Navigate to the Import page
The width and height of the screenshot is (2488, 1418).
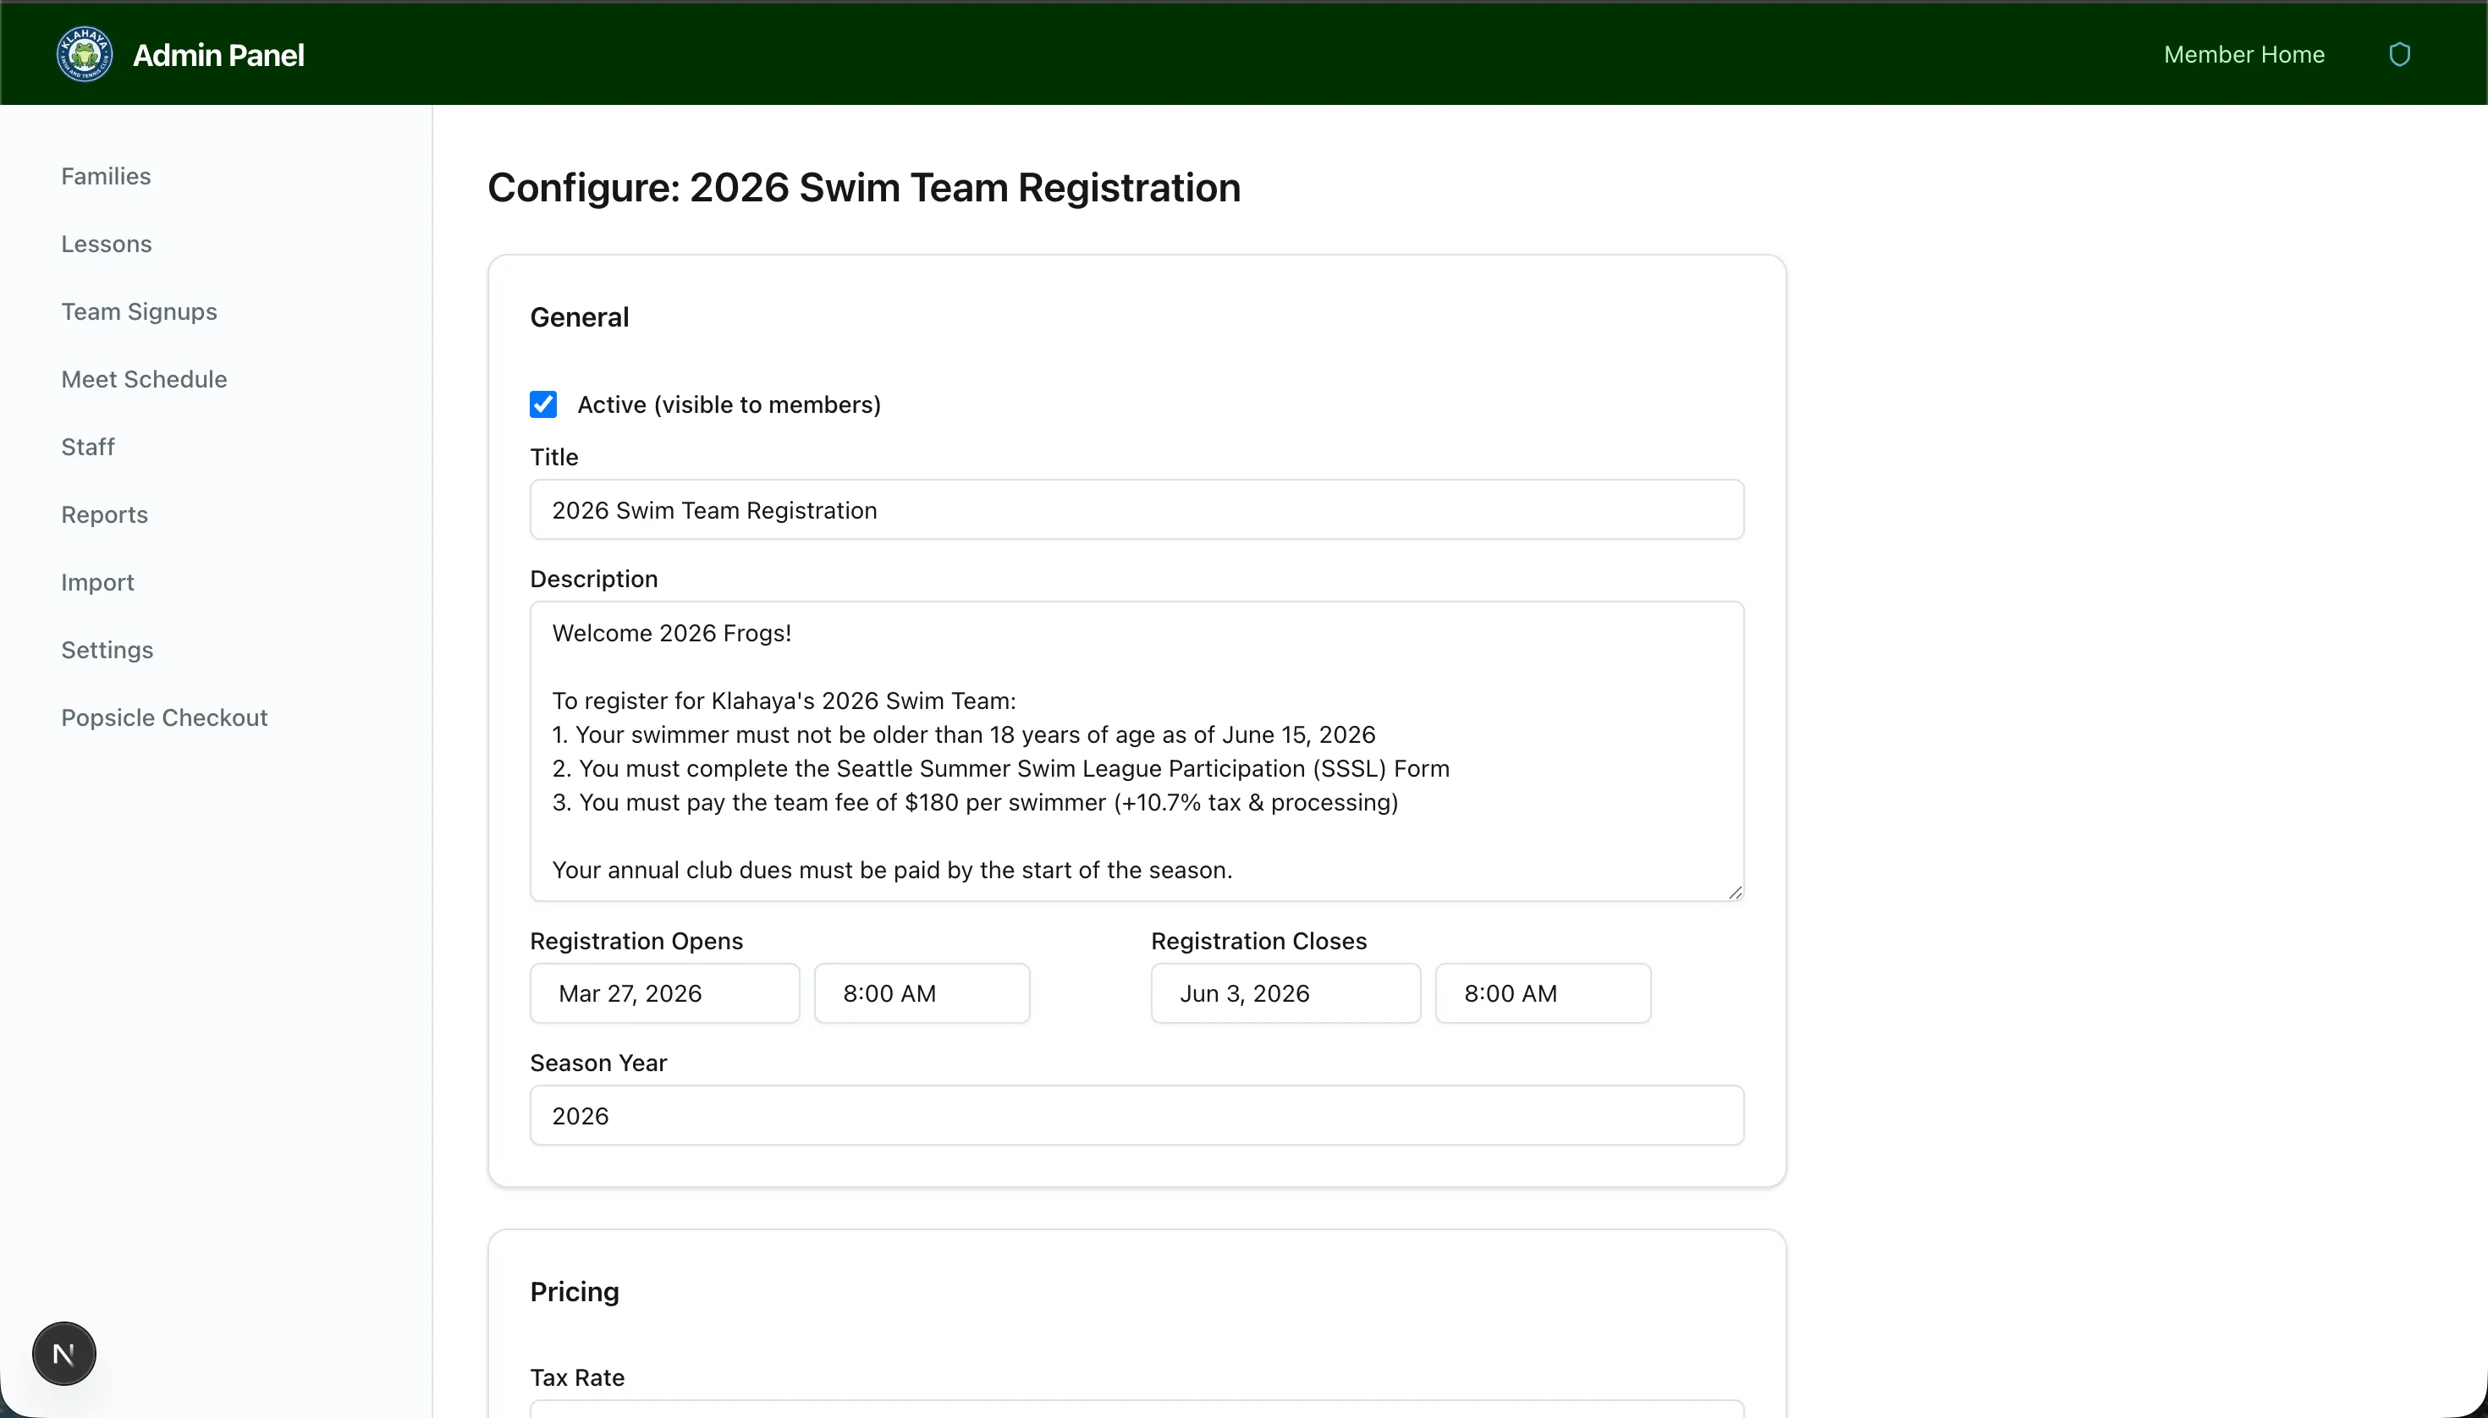[x=97, y=581]
